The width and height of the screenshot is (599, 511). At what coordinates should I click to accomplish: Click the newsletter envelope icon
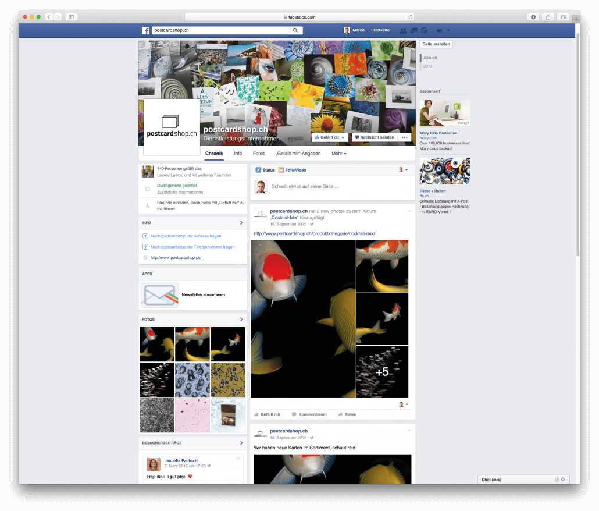point(160,295)
